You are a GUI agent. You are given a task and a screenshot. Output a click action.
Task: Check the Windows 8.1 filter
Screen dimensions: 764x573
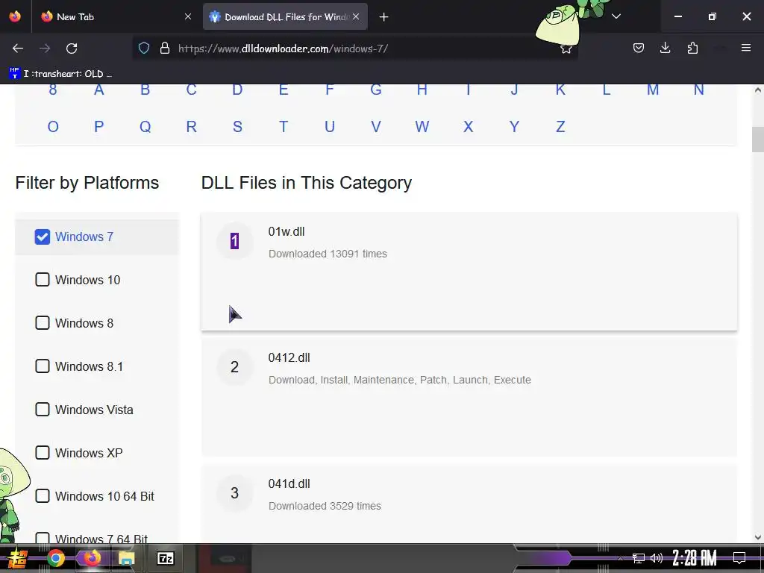pos(43,366)
